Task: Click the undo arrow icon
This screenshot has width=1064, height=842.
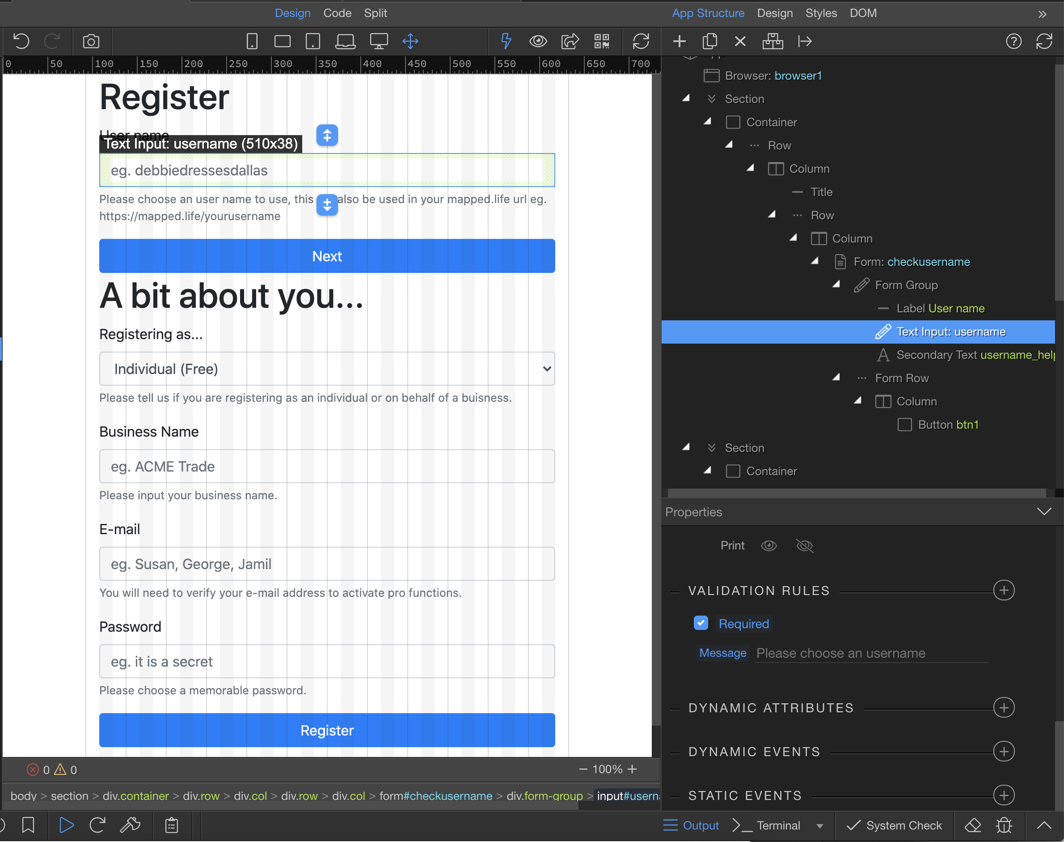Action: pyautogui.click(x=21, y=41)
